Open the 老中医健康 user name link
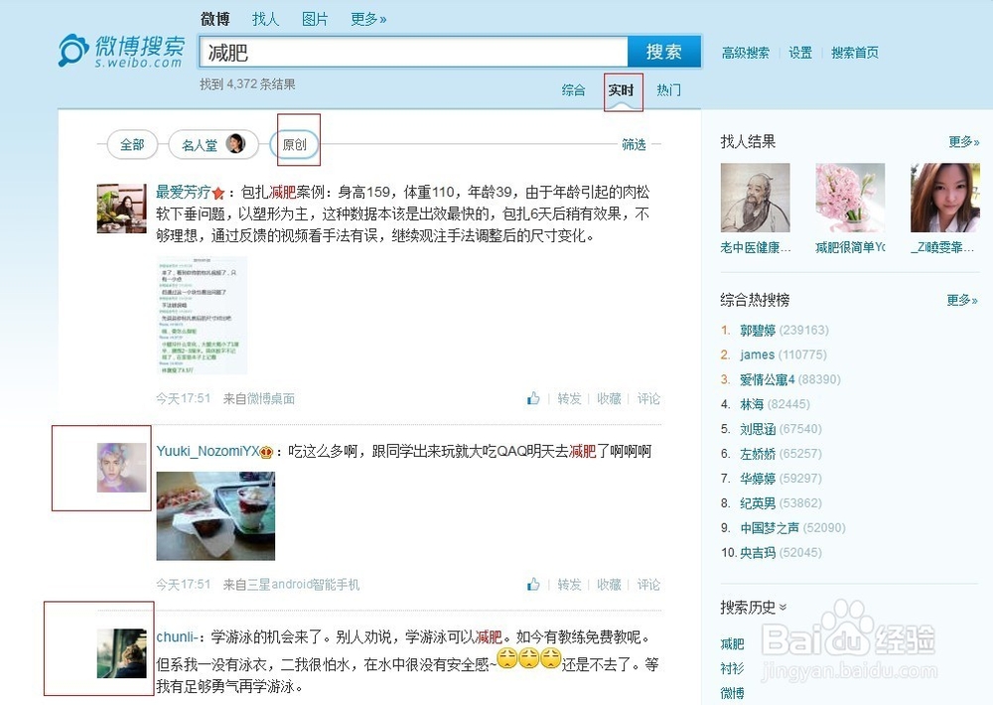 point(756,247)
